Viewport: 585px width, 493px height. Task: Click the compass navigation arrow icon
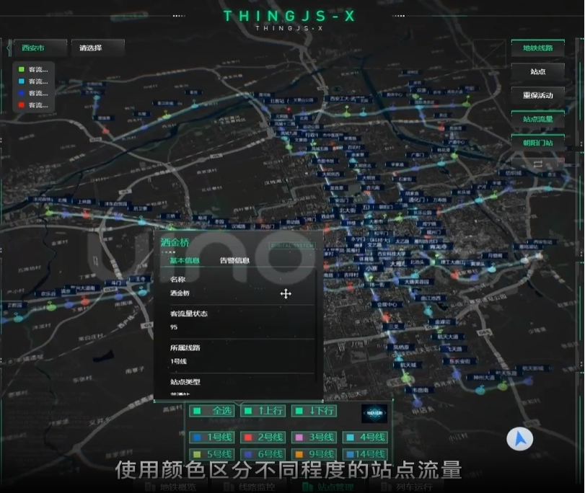pos(519,439)
